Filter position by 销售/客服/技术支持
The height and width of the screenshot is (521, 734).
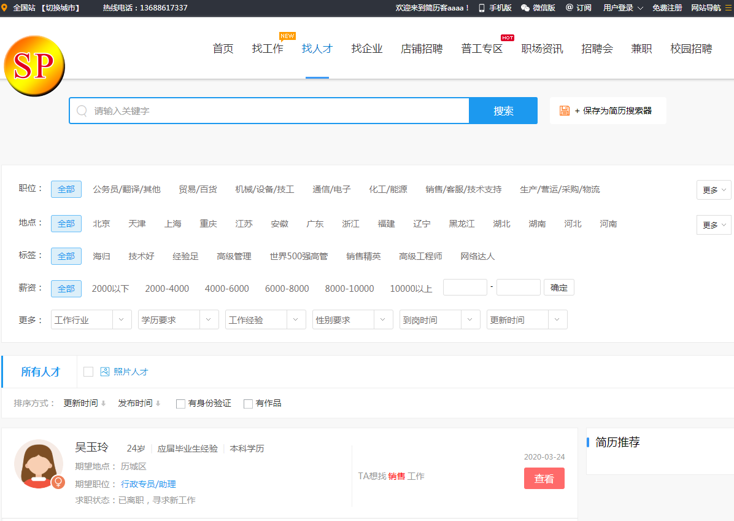[463, 189]
